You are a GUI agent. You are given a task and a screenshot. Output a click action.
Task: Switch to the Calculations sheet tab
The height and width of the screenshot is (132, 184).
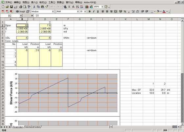[x=32, y=127]
